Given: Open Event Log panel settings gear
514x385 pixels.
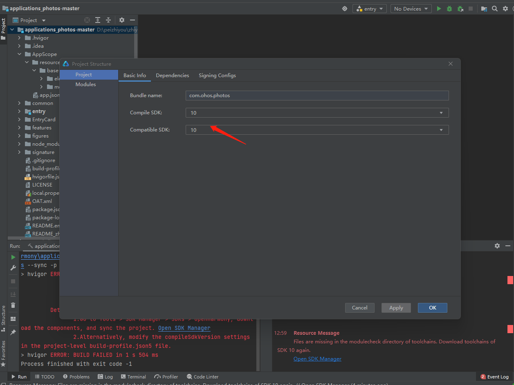Looking at the screenshot, I should (497, 246).
